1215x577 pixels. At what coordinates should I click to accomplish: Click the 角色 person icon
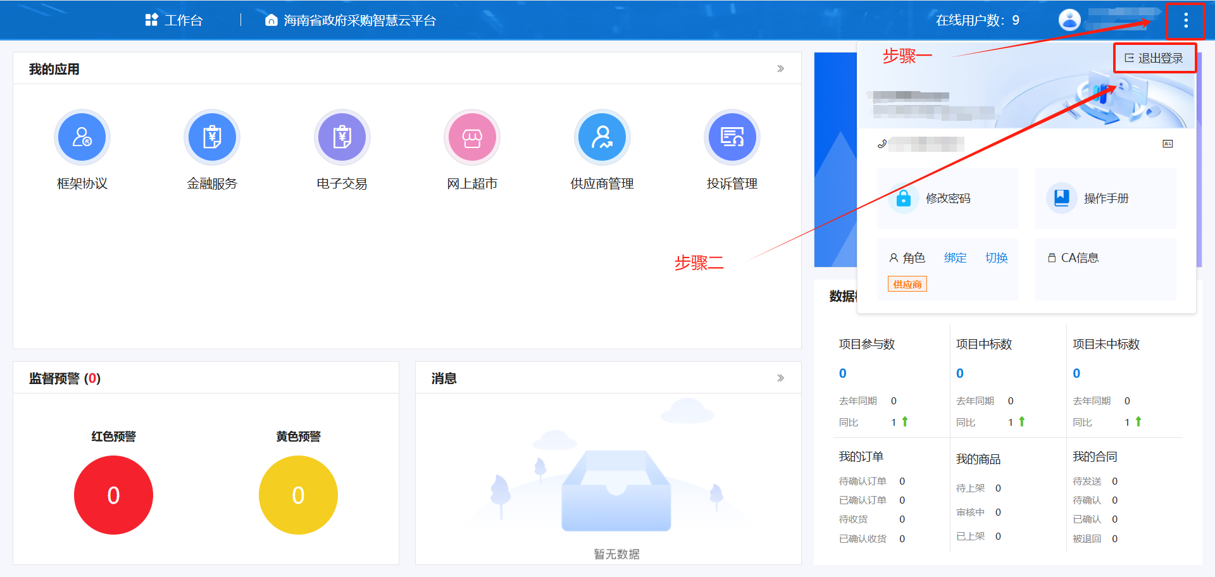(x=894, y=258)
